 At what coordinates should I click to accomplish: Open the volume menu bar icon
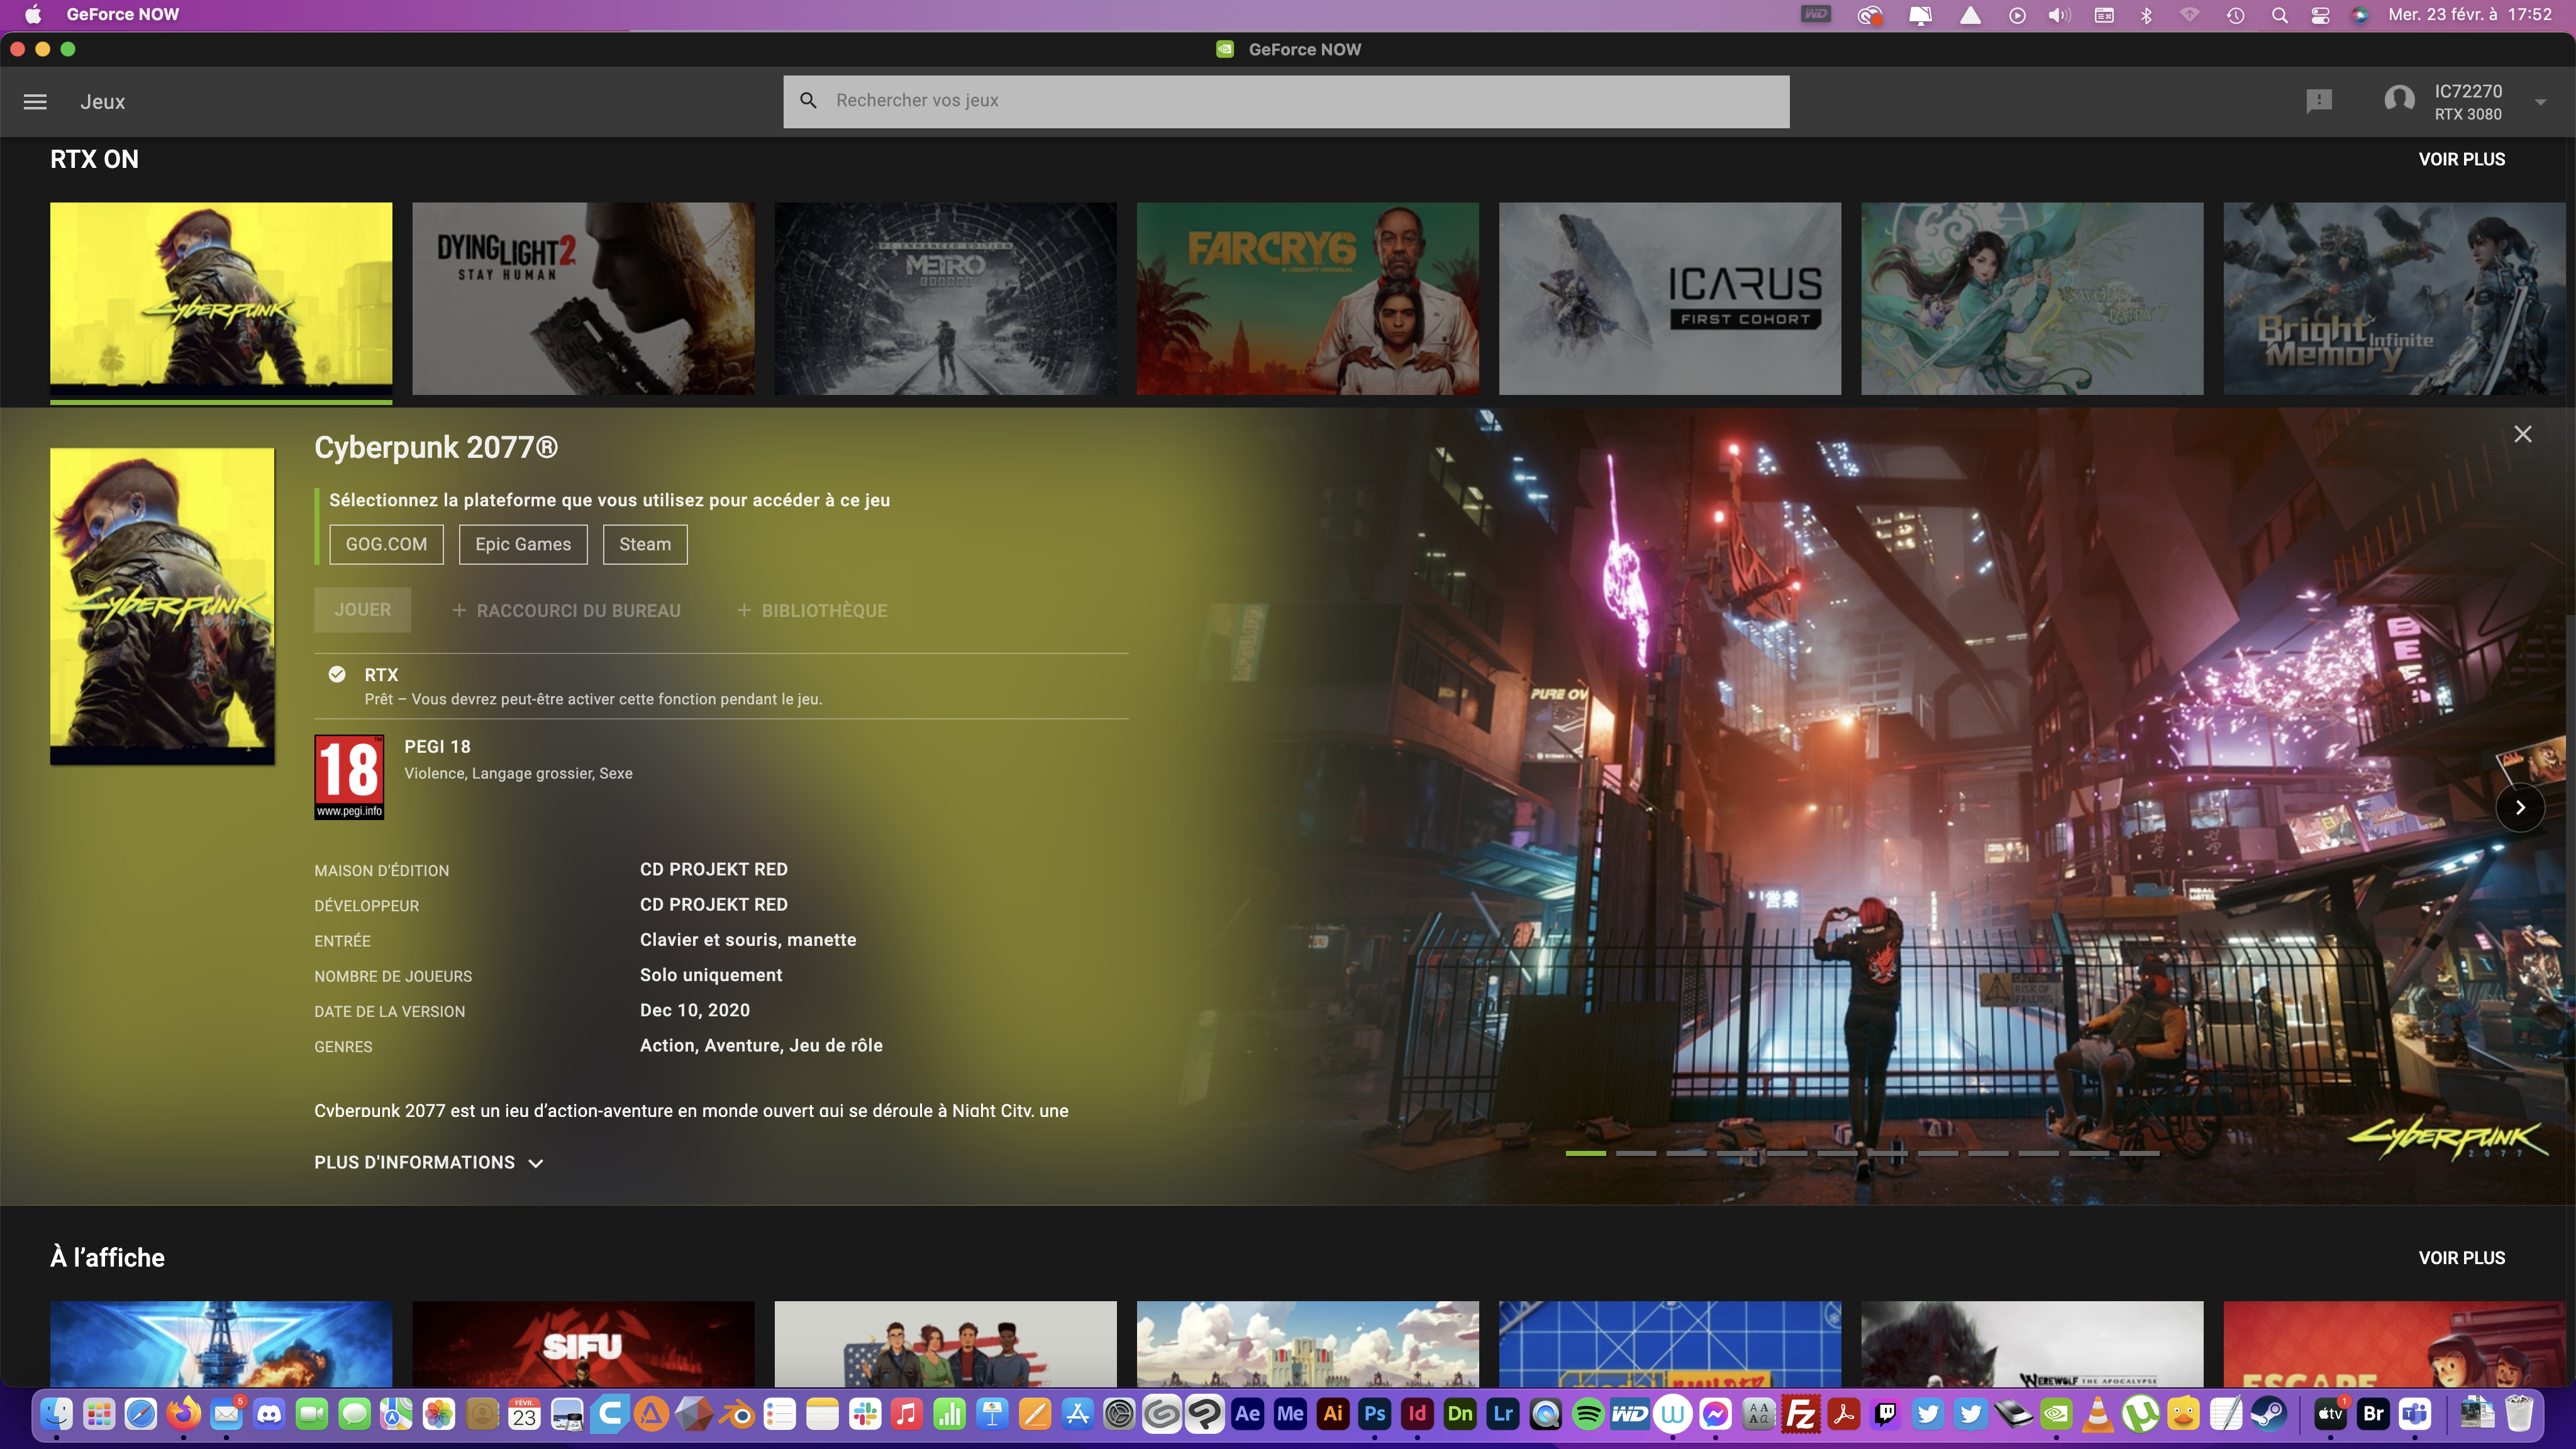[2059, 15]
